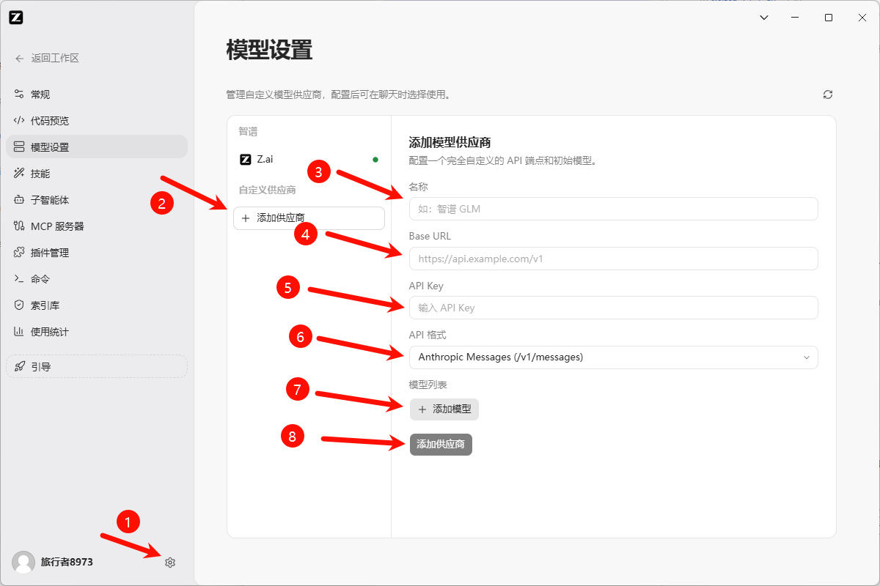Select 模型设置 in the sidebar

[x=97, y=147]
